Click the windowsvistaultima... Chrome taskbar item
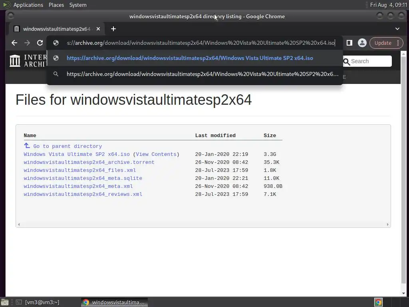This screenshot has height=307, width=409. point(114,302)
